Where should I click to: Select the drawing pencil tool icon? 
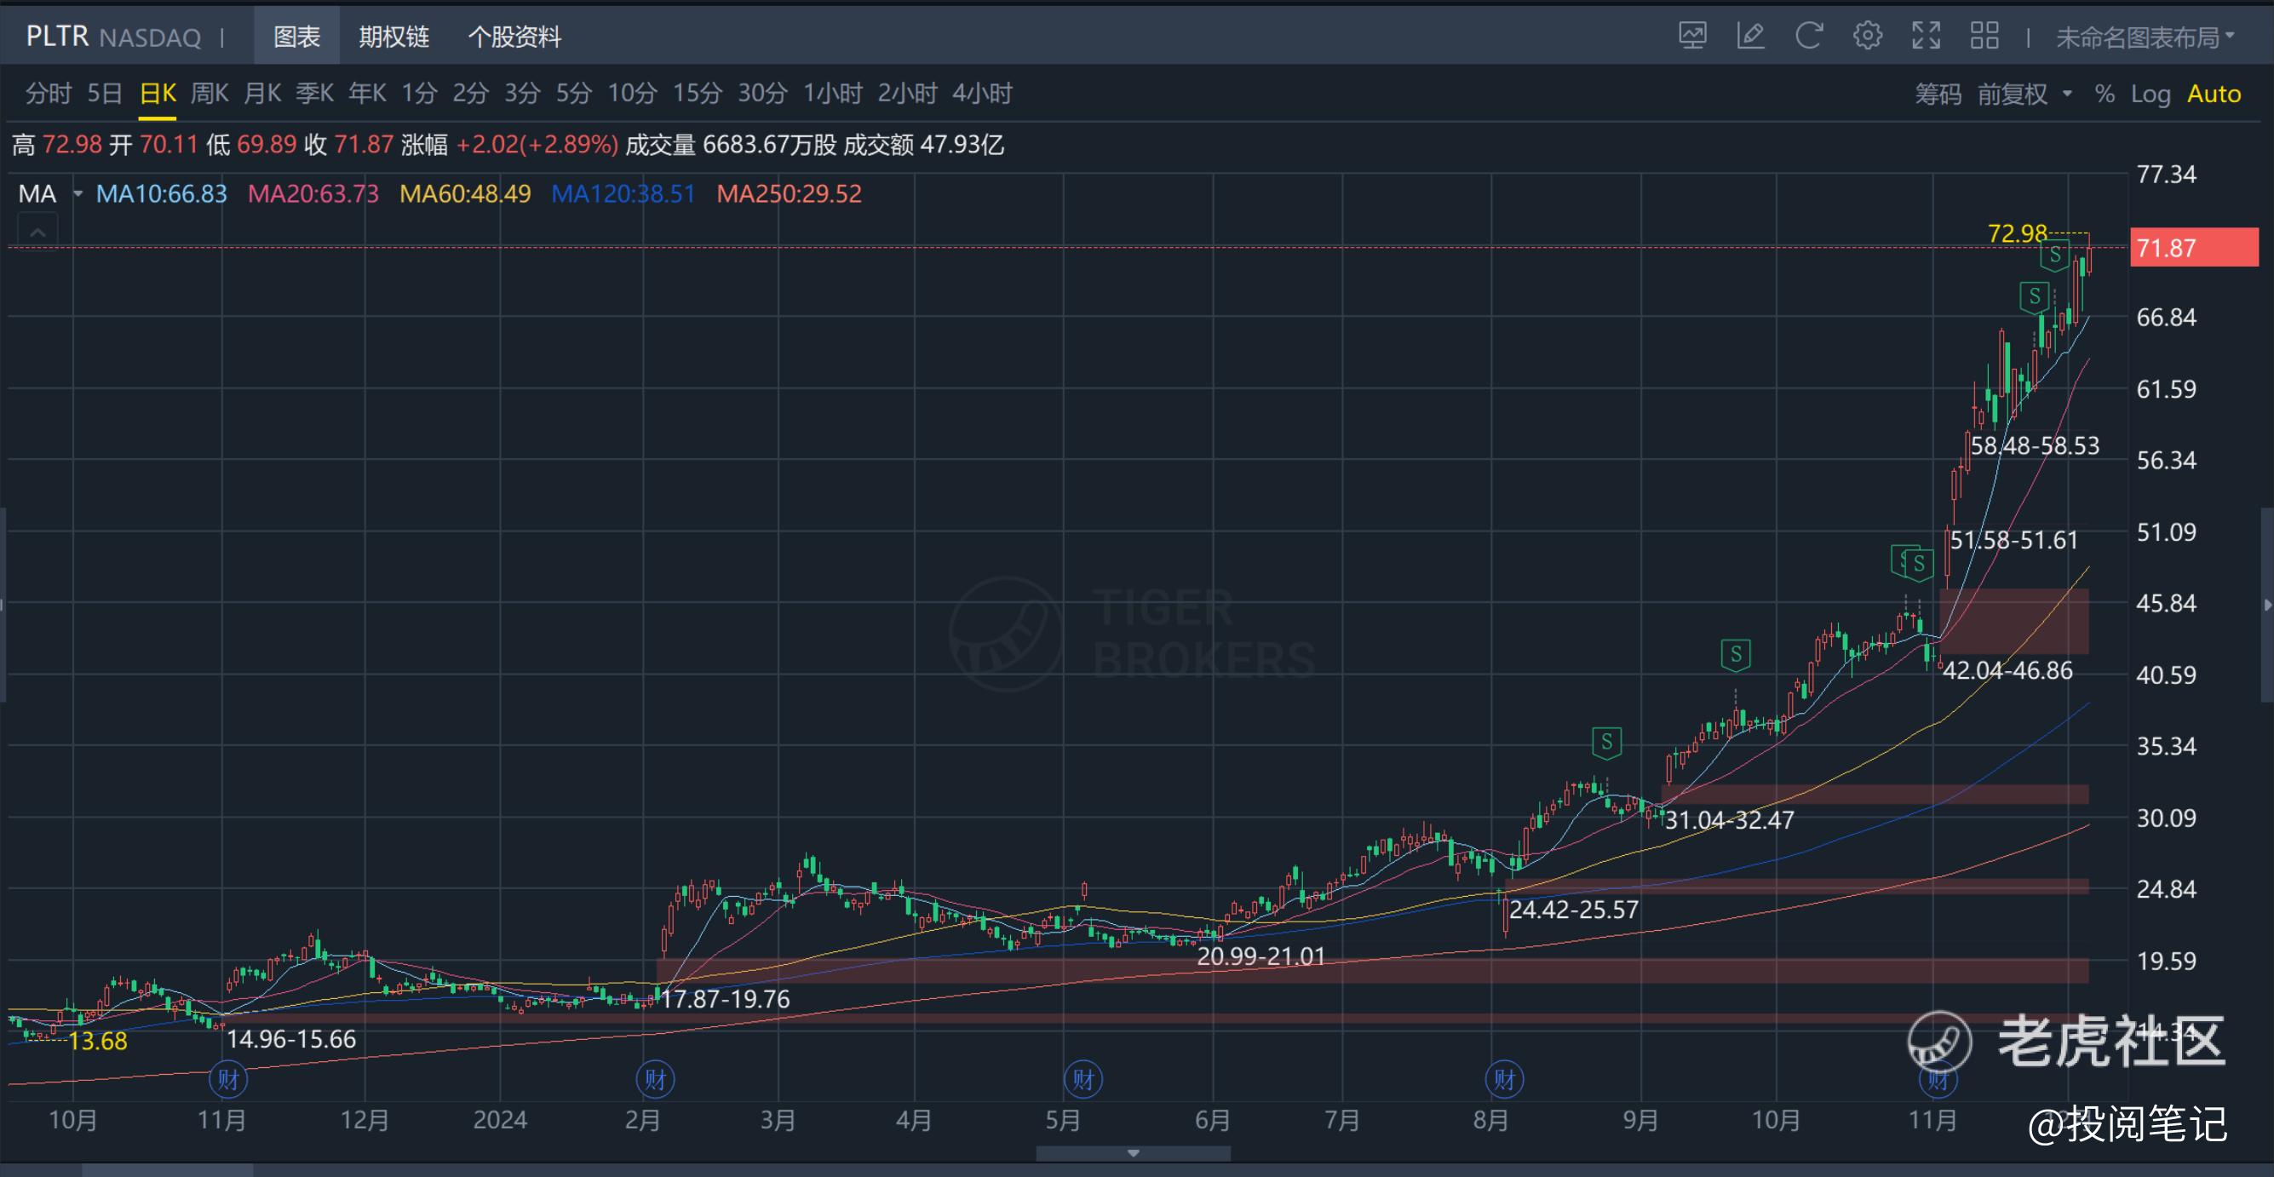1749,37
